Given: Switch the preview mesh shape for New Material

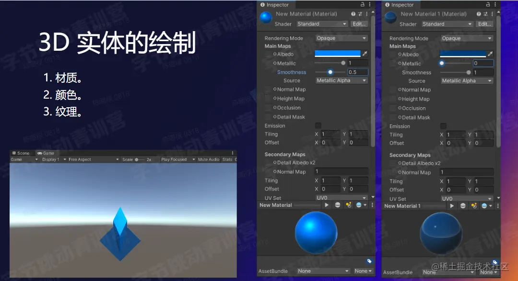Looking at the screenshot, I should pos(338,205).
